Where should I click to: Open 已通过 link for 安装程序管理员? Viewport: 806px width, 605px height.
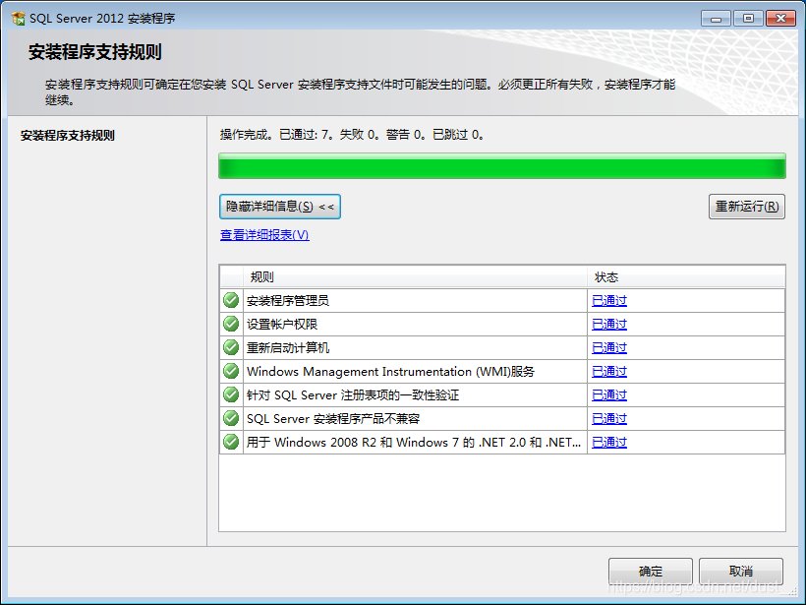click(x=608, y=300)
